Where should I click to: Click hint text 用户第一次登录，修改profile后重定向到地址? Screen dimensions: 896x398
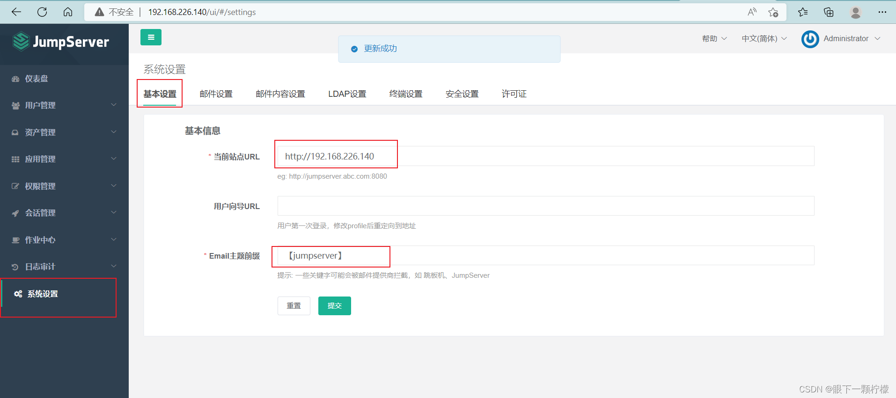346,226
